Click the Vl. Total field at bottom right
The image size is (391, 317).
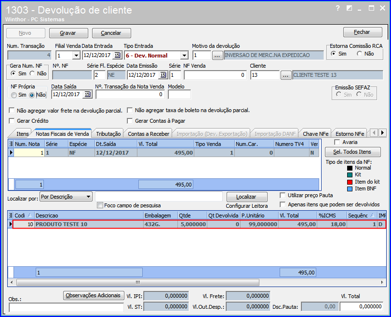(x=362, y=306)
